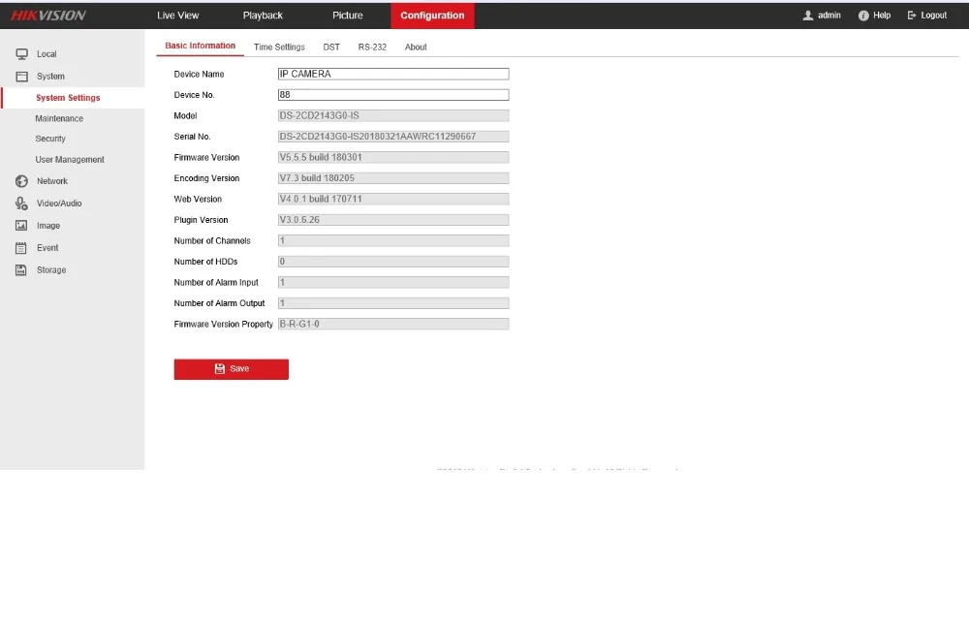Screen dimensions: 969x625
Task: Expand the Event menu label
Action: pos(47,248)
